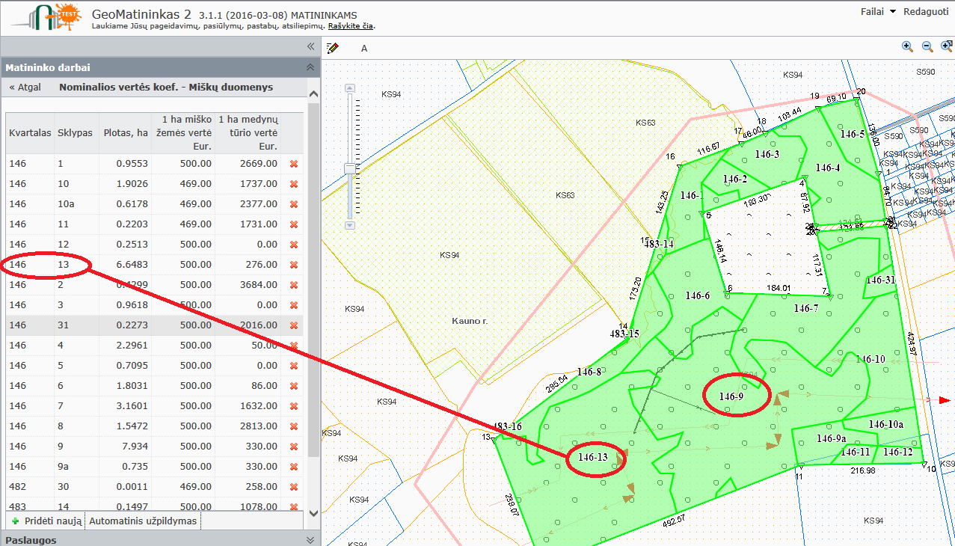Collapse the Matininko darbai panel
The image size is (955, 546).
coord(310,67)
